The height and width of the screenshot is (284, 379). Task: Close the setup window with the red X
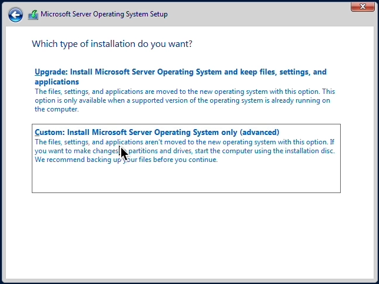(363, 7)
